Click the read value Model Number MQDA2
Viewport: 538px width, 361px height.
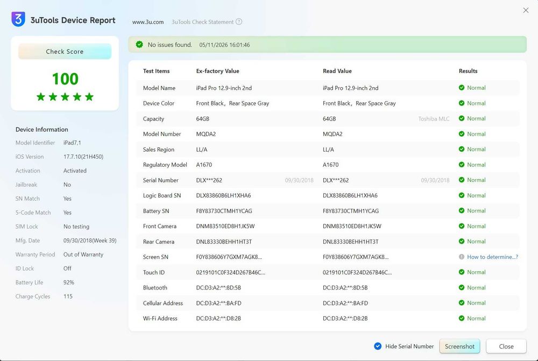pyautogui.click(x=332, y=134)
